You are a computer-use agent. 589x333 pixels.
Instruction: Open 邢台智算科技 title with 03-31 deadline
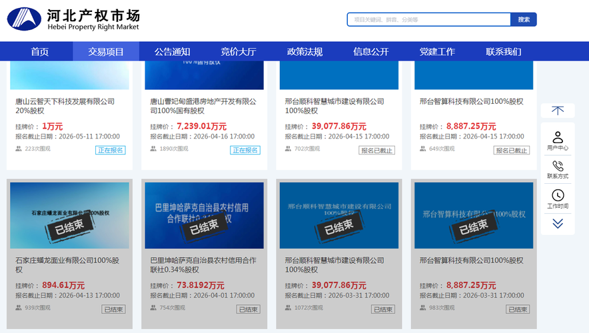click(x=472, y=260)
